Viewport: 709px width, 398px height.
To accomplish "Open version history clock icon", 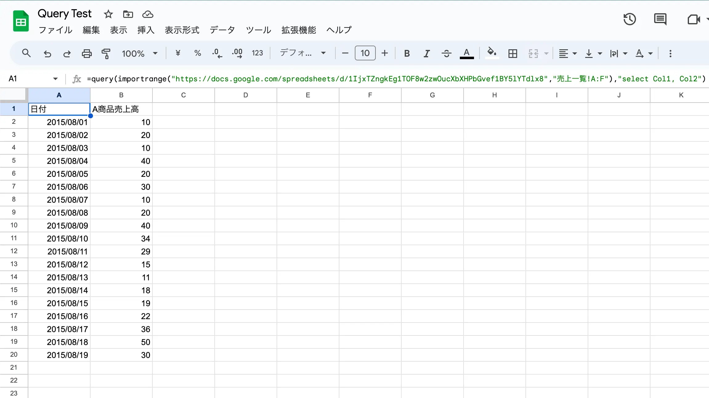I will click(x=629, y=19).
